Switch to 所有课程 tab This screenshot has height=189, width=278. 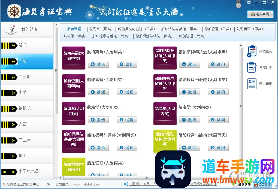[74, 29]
